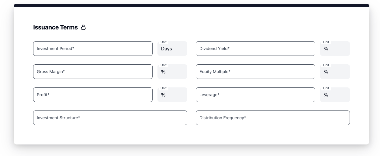Select the % unit box next to Leverage
Screen dimensions: 380x156
click(335, 95)
